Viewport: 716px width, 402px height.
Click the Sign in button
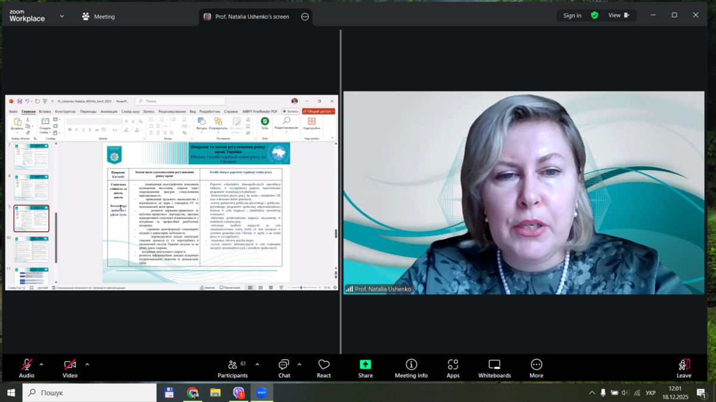(572, 15)
